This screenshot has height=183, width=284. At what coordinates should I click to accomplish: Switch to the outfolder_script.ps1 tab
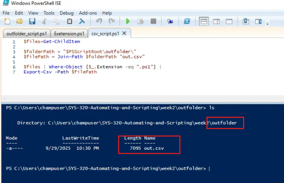[27, 33]
